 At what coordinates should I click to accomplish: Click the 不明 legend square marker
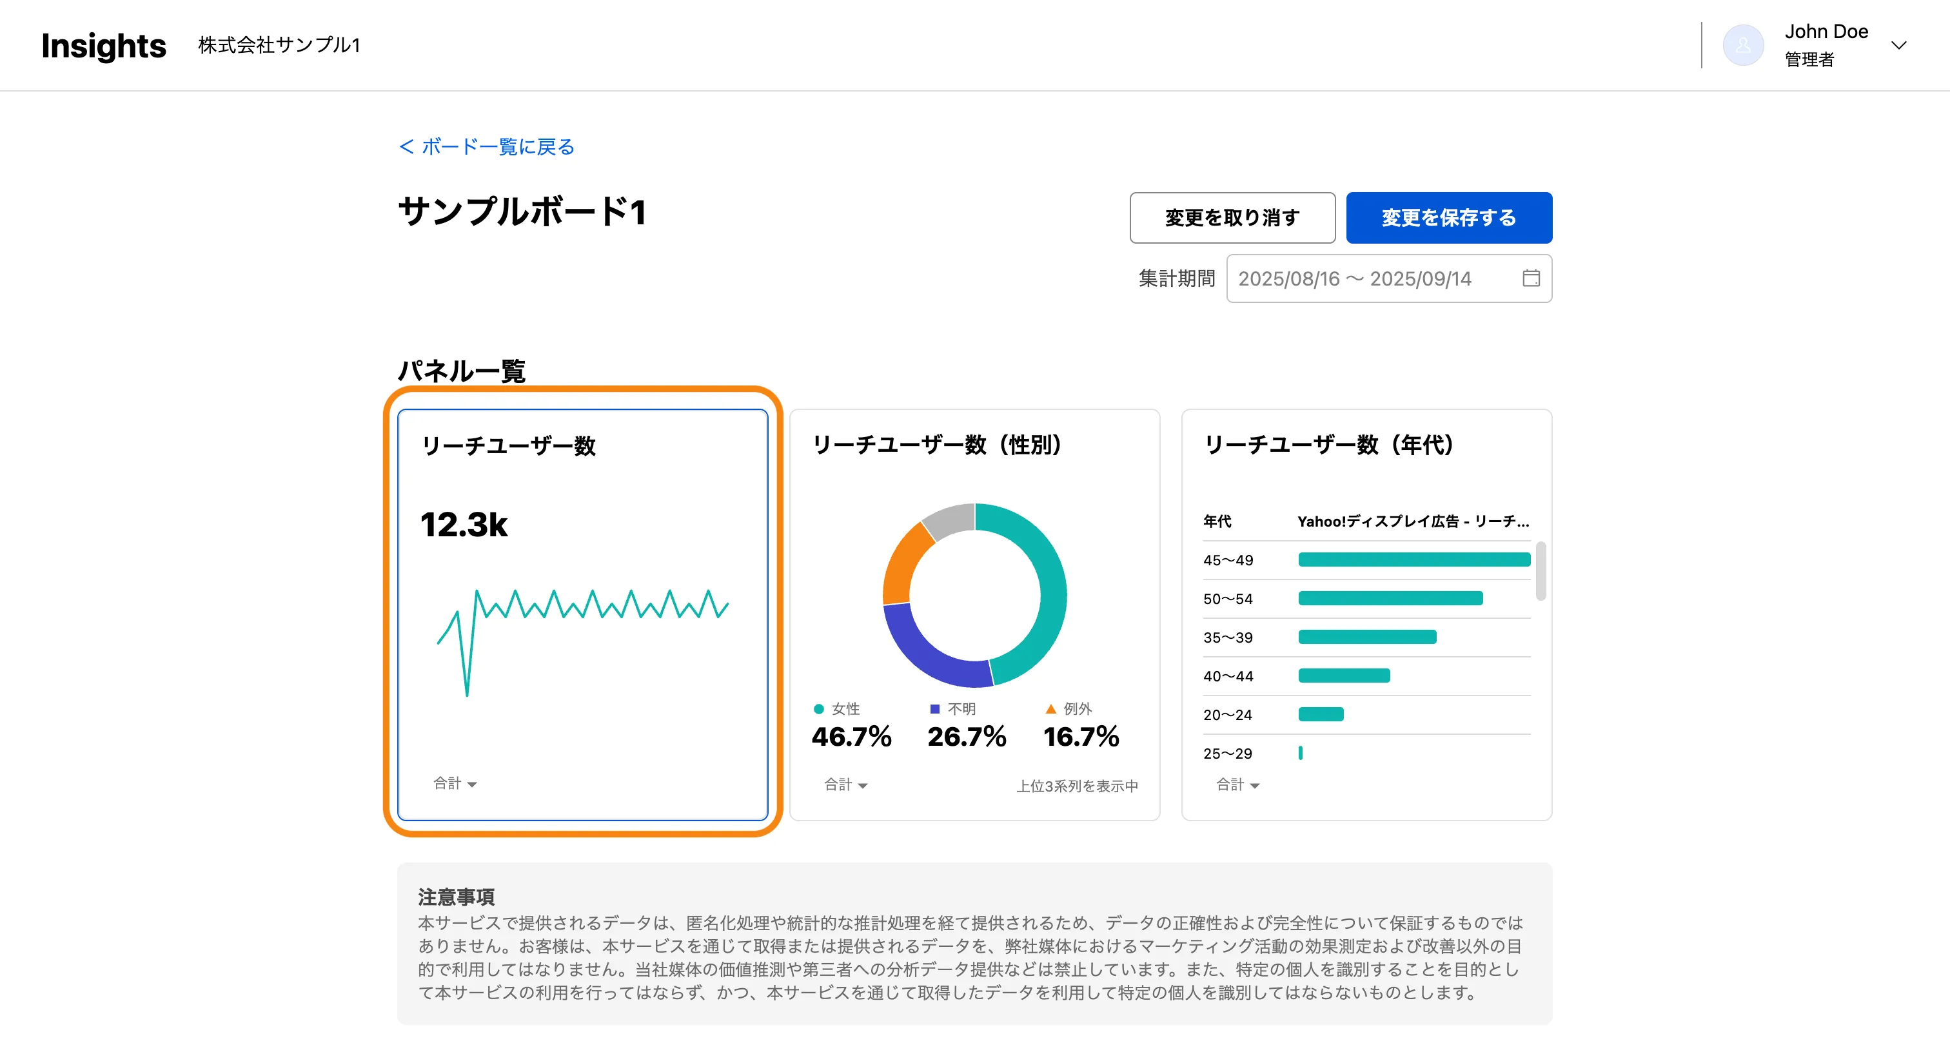934,709
